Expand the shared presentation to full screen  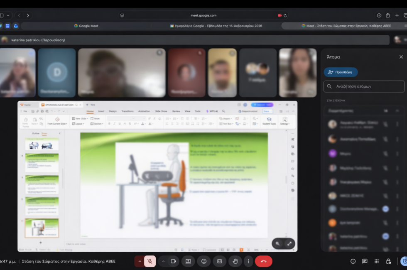point(289,244)
